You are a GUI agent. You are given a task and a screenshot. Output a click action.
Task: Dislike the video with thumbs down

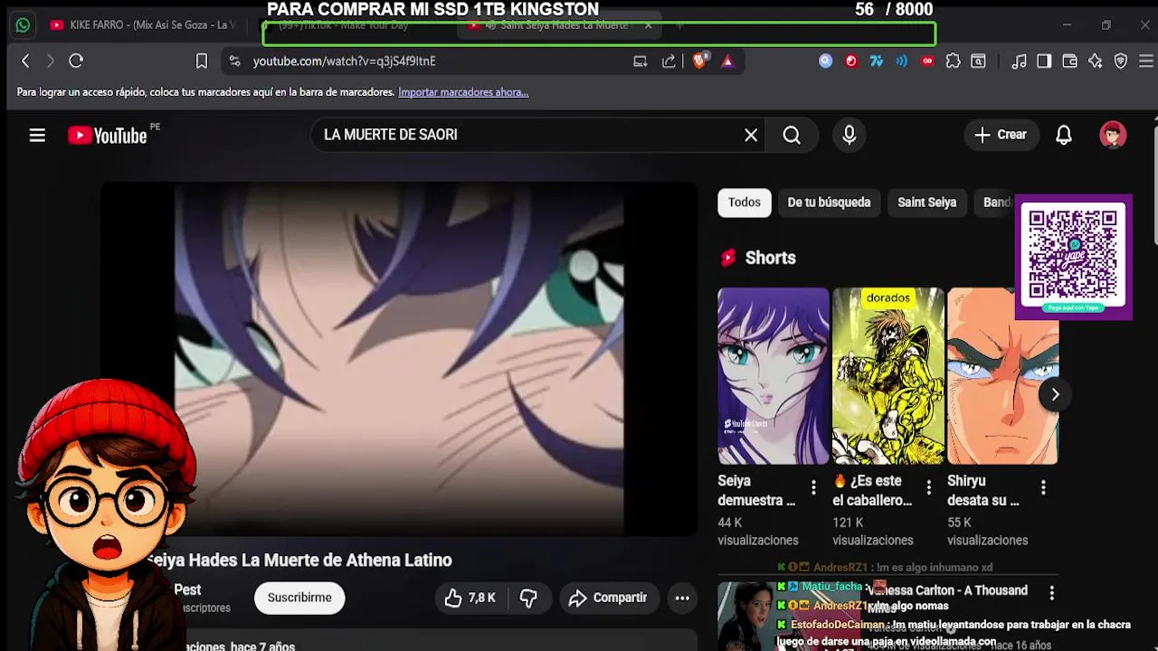[529, 598]
